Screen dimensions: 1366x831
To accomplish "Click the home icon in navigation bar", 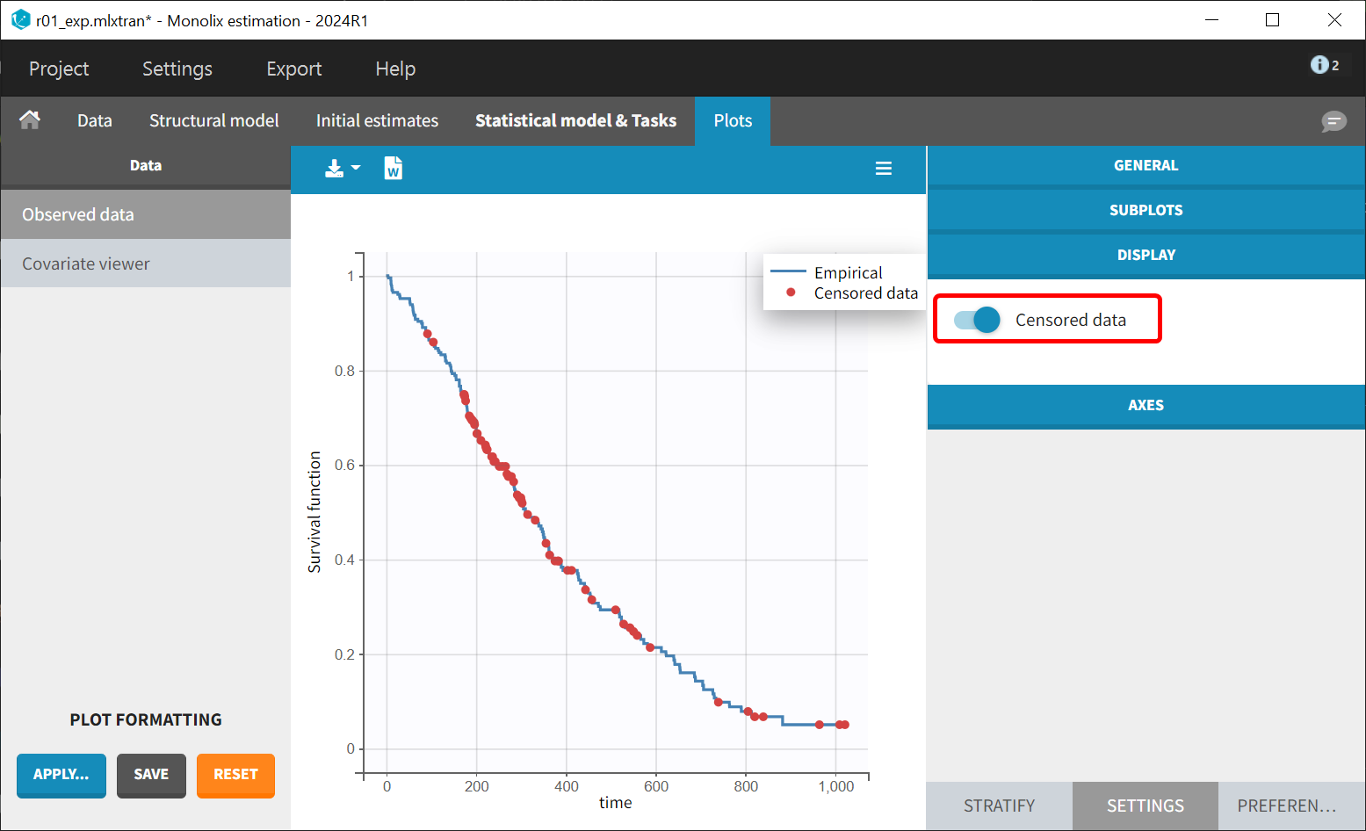I will tap(30, 120).
